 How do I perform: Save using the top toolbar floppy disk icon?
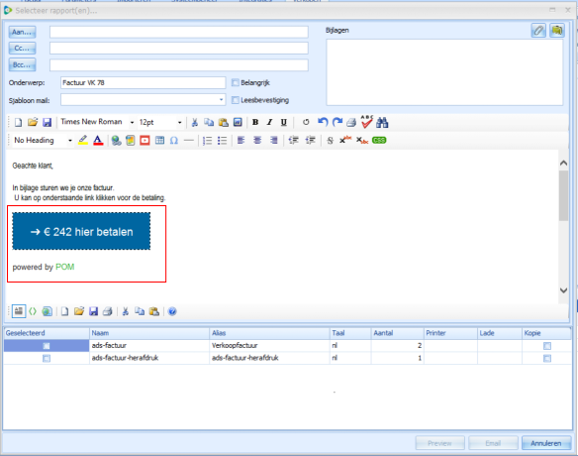[x=47, y=122]
